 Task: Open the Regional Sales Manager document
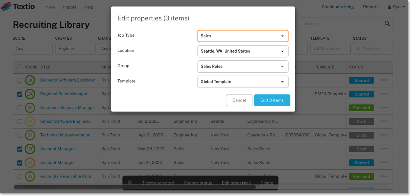[x=64, y=94]
